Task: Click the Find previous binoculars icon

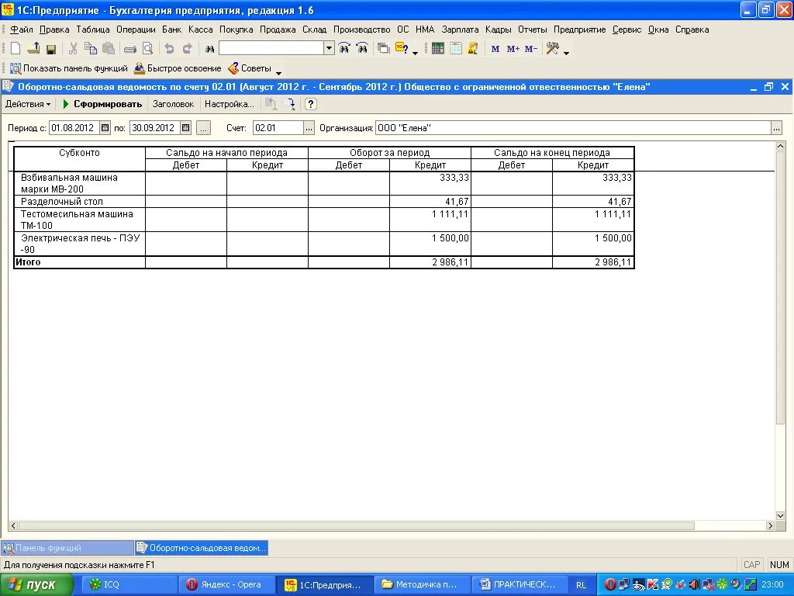Action: (x=344, y=49)
